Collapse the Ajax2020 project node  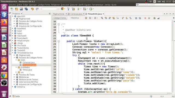tap(13, 16)
